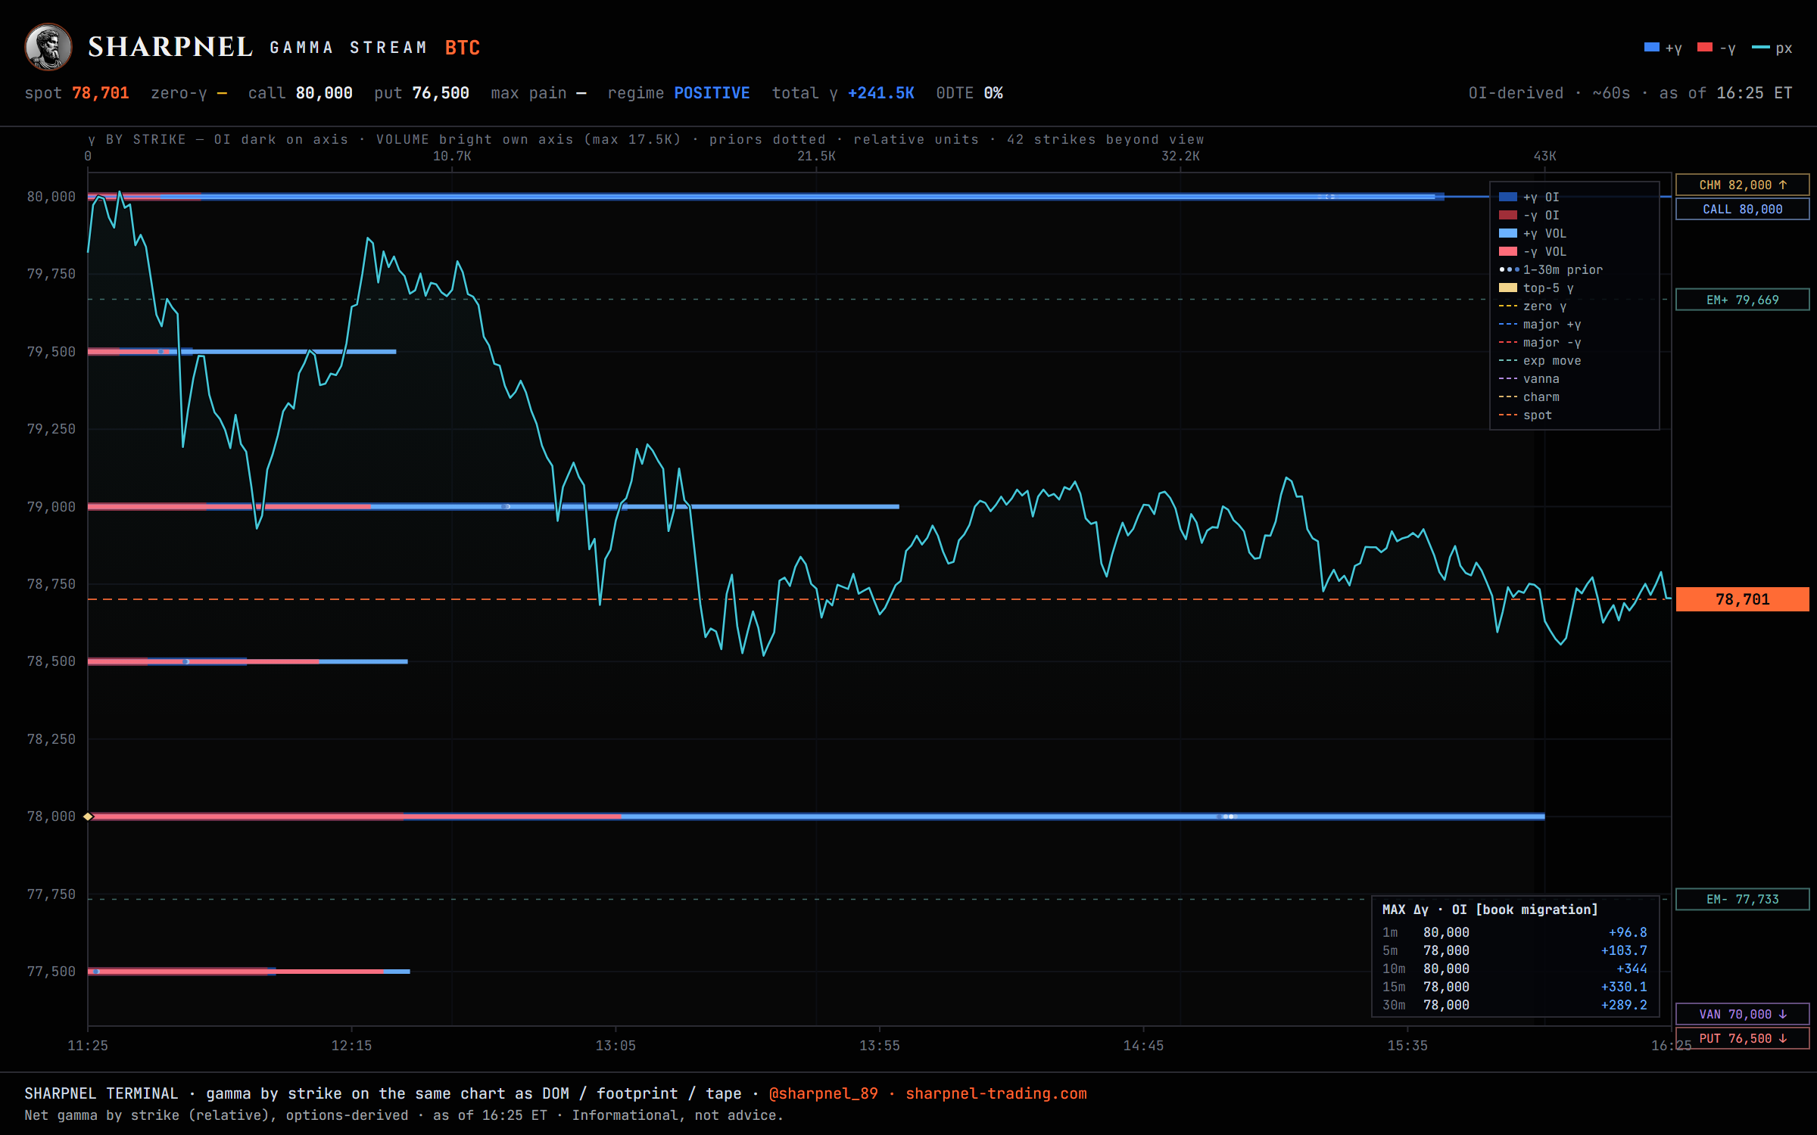Click the 78,500 strike gamma bar

248,661
